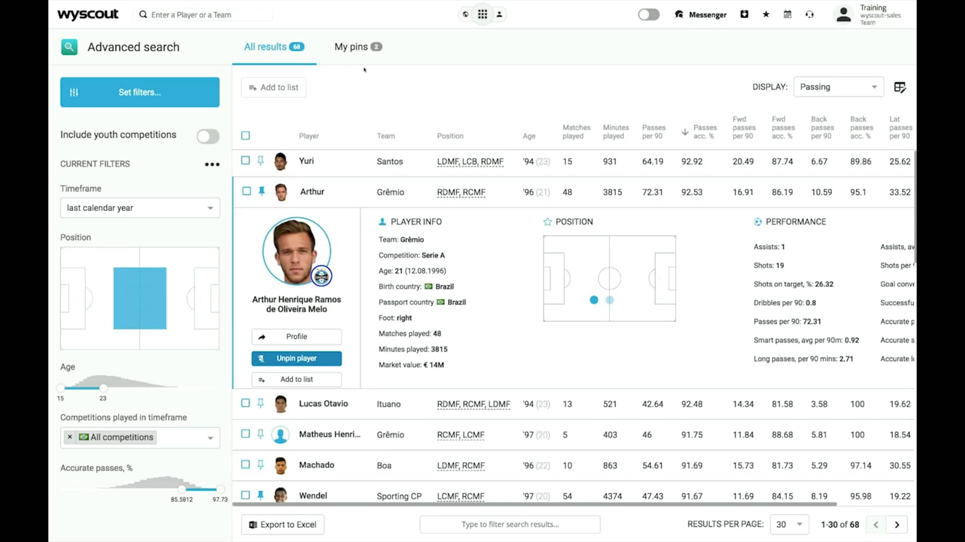Click the Export to Excel button

282,524
